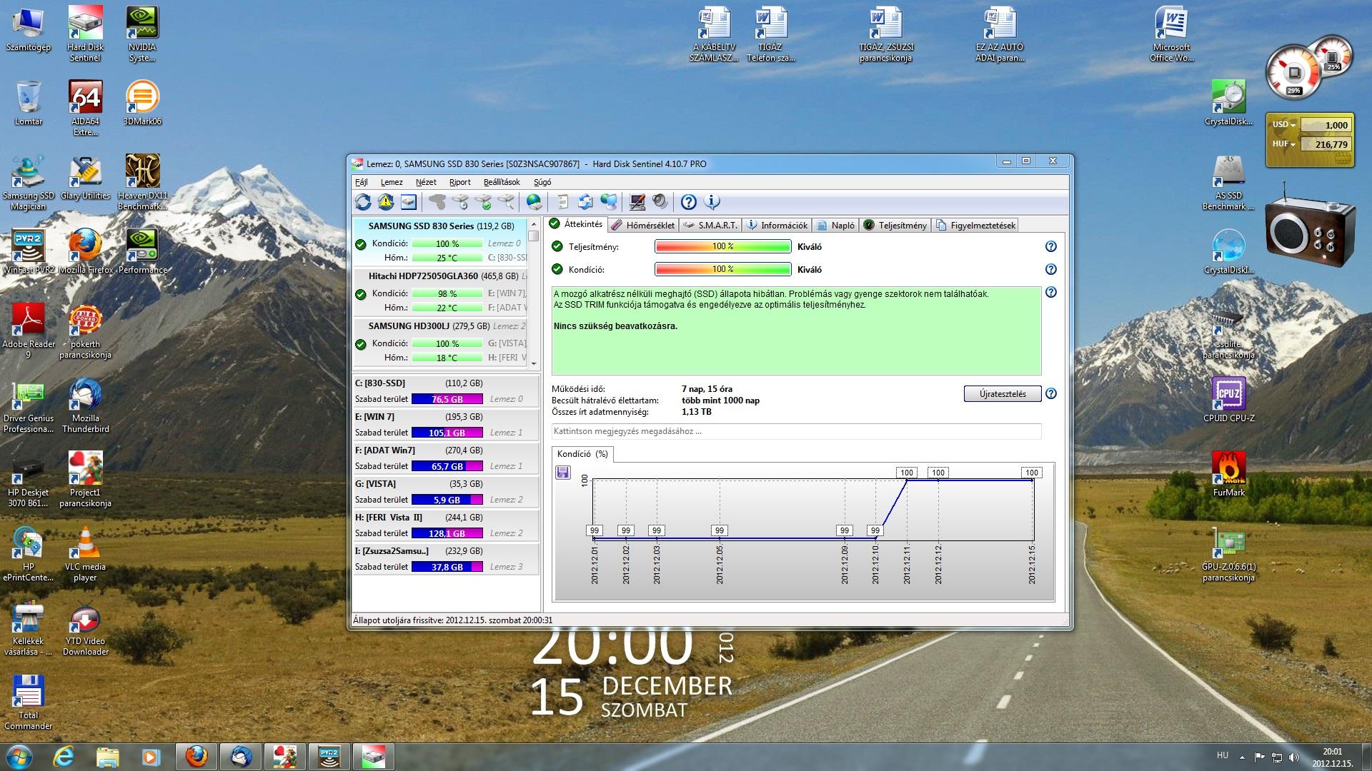Click the disk list scrollbar up arrow
The width and height of the screenshot is (1372, 771).
(x=533, y=224)
